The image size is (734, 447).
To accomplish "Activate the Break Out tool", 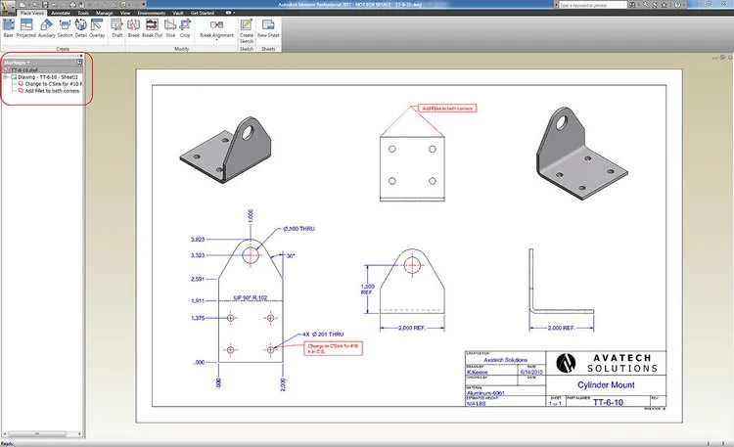I will point(152,27).
